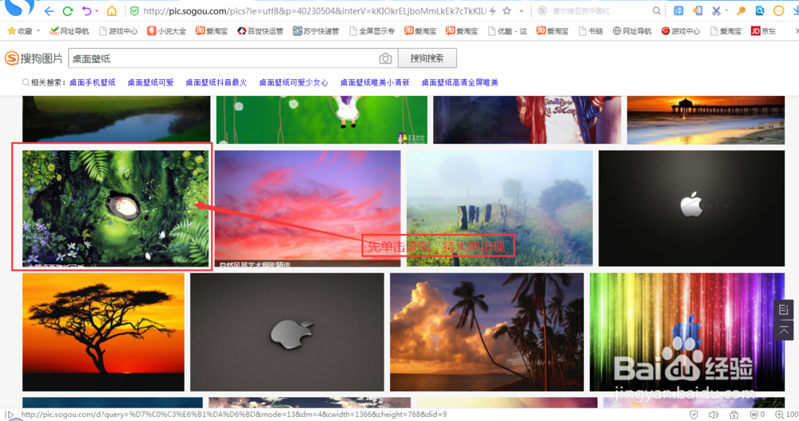Click the green security shield in address bar
The image size is (799, 421).
tap(134, 10)
